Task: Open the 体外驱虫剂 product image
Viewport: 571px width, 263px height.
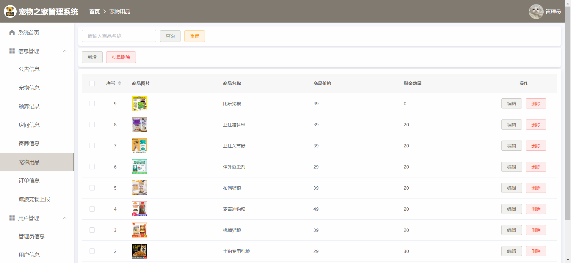Action: click(x=139, y=167)
